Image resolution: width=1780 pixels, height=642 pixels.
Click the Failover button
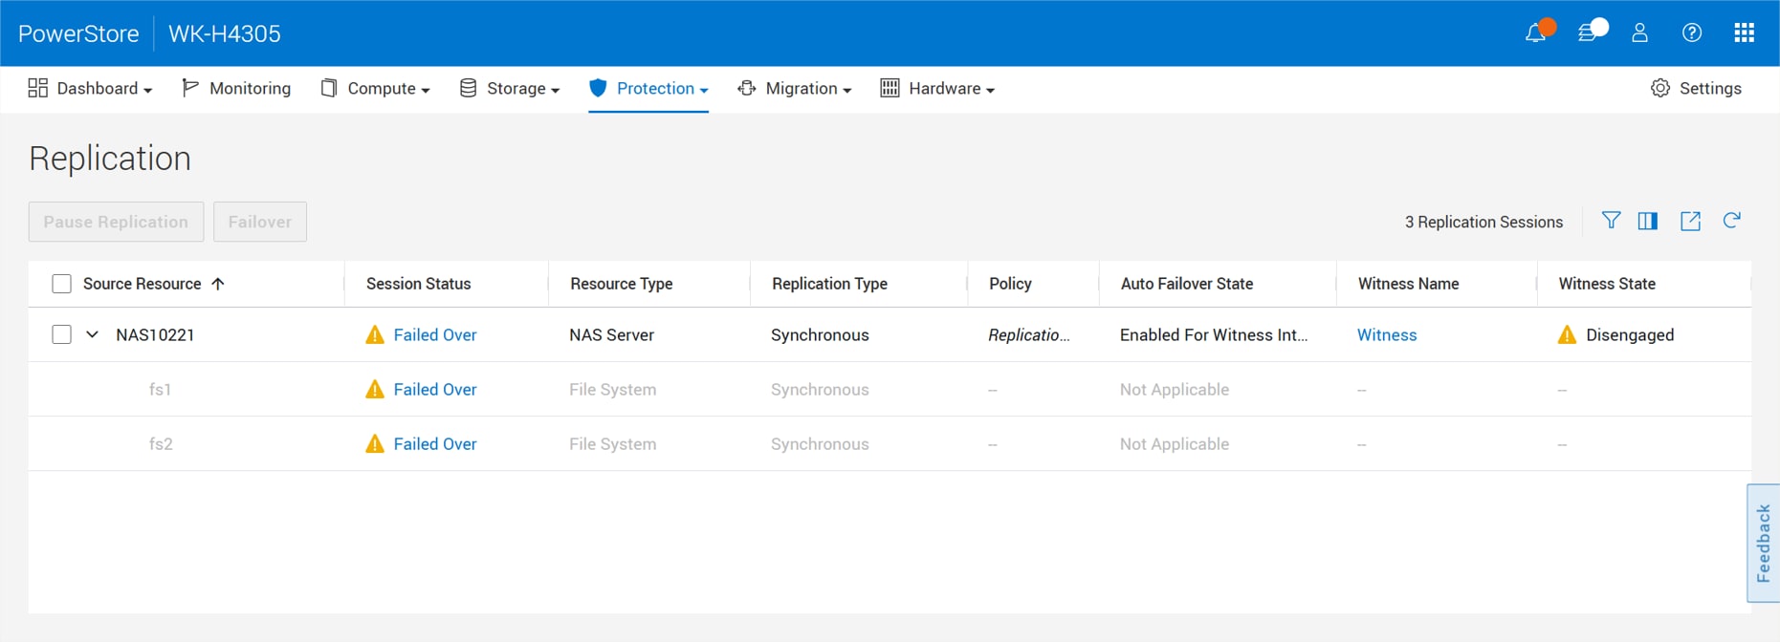coord(260,222)
